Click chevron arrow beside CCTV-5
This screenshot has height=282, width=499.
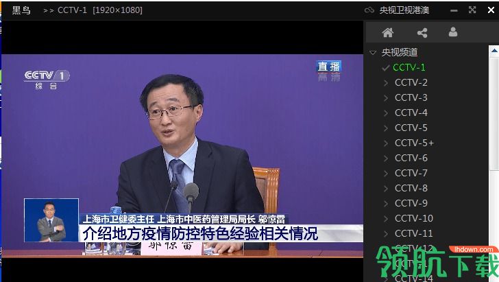click(386, 128)
